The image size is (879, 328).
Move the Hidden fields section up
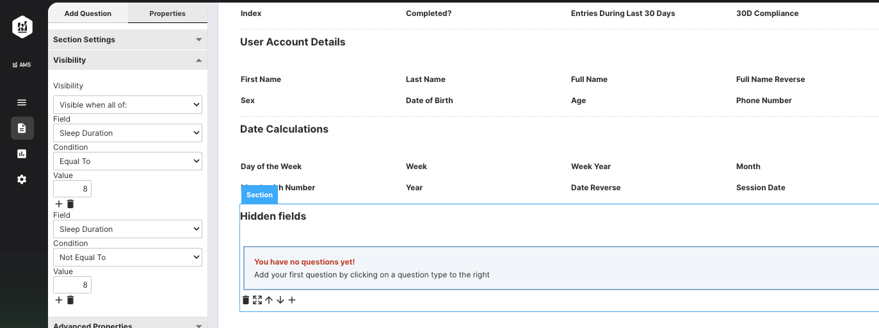pos(269,300)
